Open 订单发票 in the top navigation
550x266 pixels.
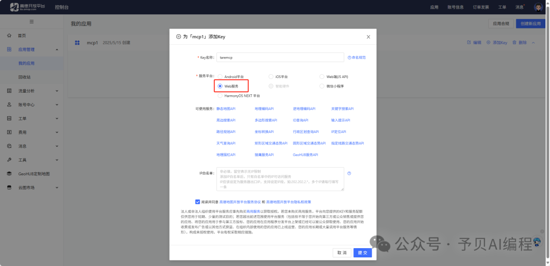[481, 7]
